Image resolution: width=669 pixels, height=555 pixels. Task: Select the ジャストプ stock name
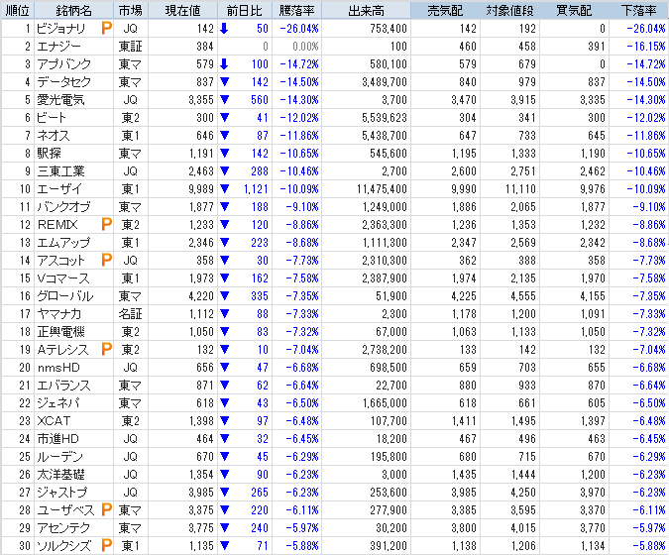coord(61,493)
